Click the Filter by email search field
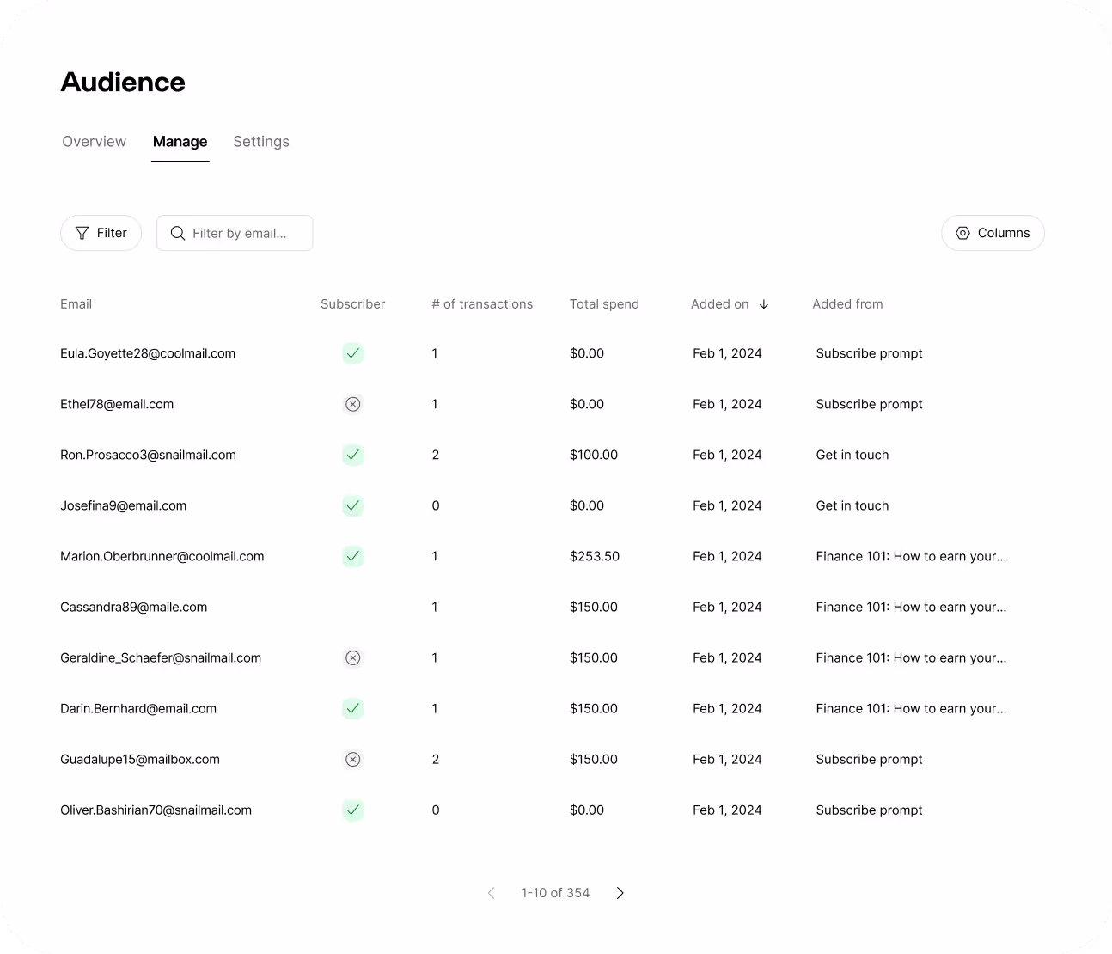 (235, 233)
